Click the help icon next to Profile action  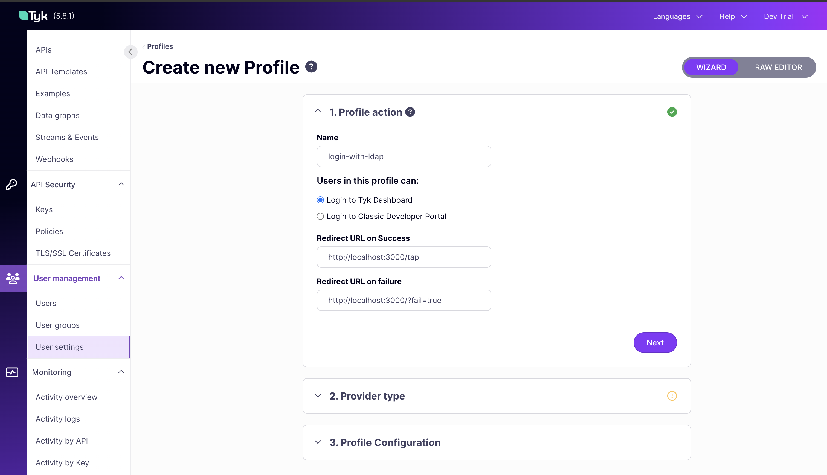tap(410, 112)
